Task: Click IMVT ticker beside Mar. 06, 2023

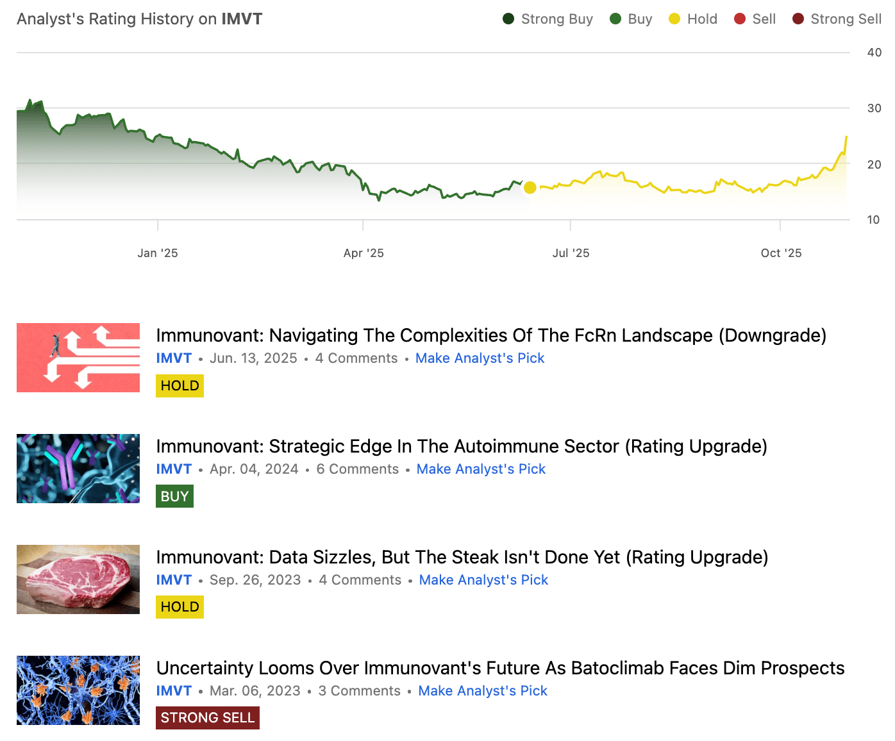Action: coord(174,691)
